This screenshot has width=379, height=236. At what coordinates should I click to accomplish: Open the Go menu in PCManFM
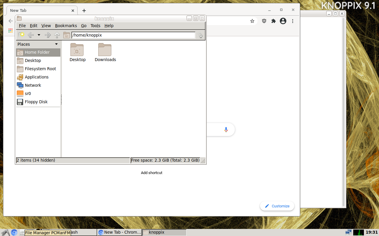[84, 26]
